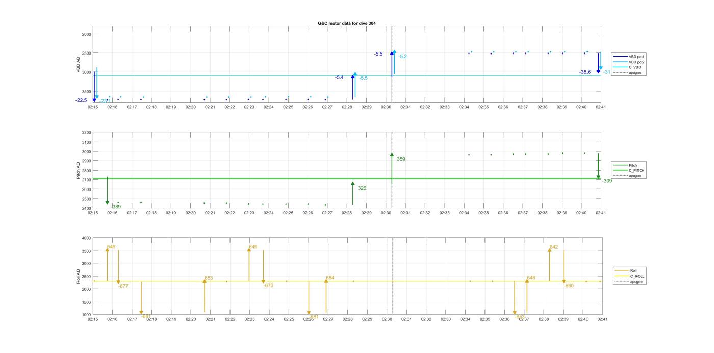Image resolution: width=714 pixels, height=353 pixels.
Task: Click the 642 label in the Roll plot
Action: tap(553, 247)
